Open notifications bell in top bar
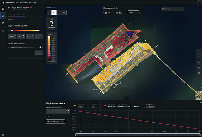The width and height of the screenshot is (202, 137). [x=199, y=2]
